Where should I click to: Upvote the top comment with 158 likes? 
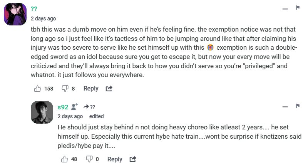point(38,89)
